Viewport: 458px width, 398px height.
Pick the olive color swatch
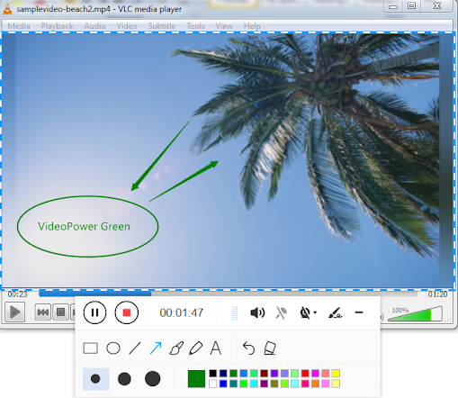[274, 384]
